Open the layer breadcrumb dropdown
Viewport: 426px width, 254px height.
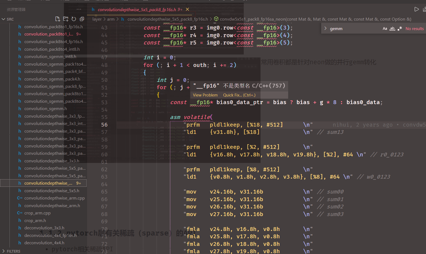pos(97,19)
